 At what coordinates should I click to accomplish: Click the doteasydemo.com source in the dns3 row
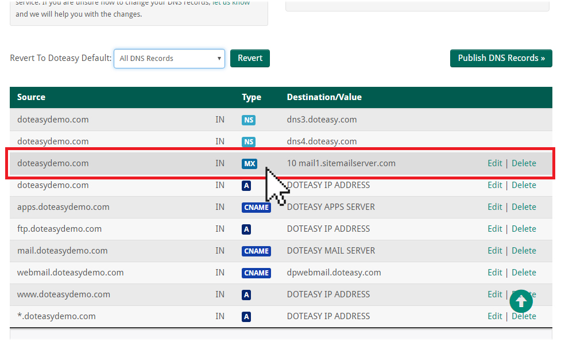[53, 120]
